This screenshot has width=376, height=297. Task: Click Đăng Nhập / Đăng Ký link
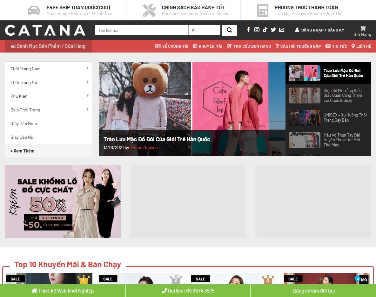(319, 30)
